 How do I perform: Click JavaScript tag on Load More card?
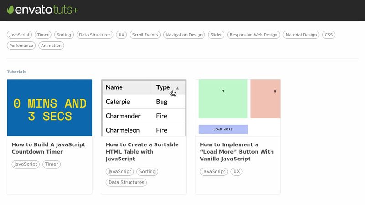point(214,172)
